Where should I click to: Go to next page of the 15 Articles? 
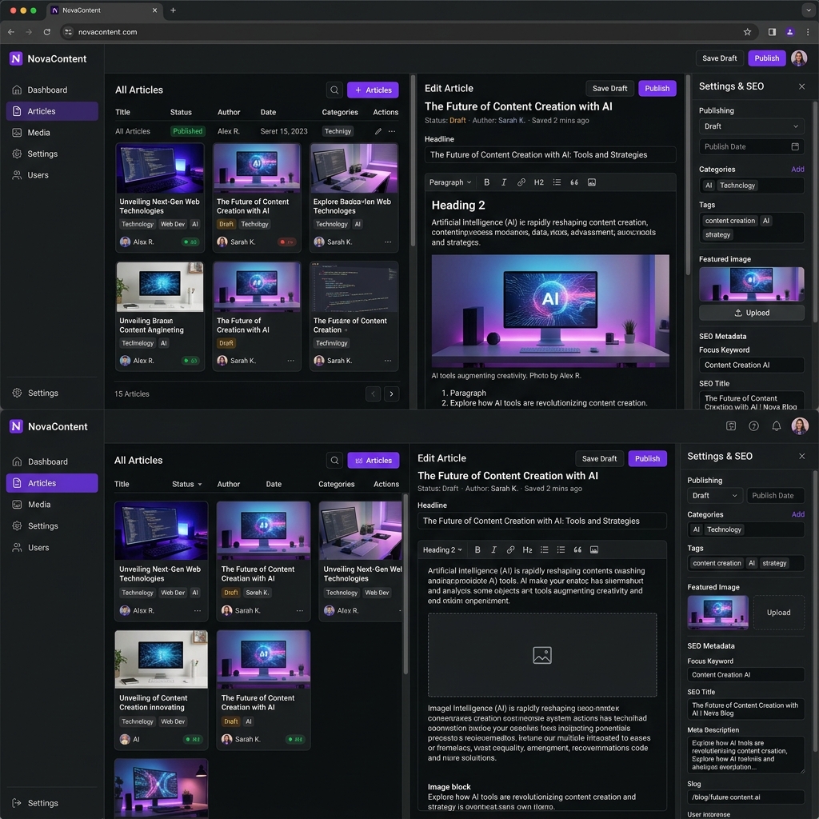pyautogui.click(x=391, y=394)
